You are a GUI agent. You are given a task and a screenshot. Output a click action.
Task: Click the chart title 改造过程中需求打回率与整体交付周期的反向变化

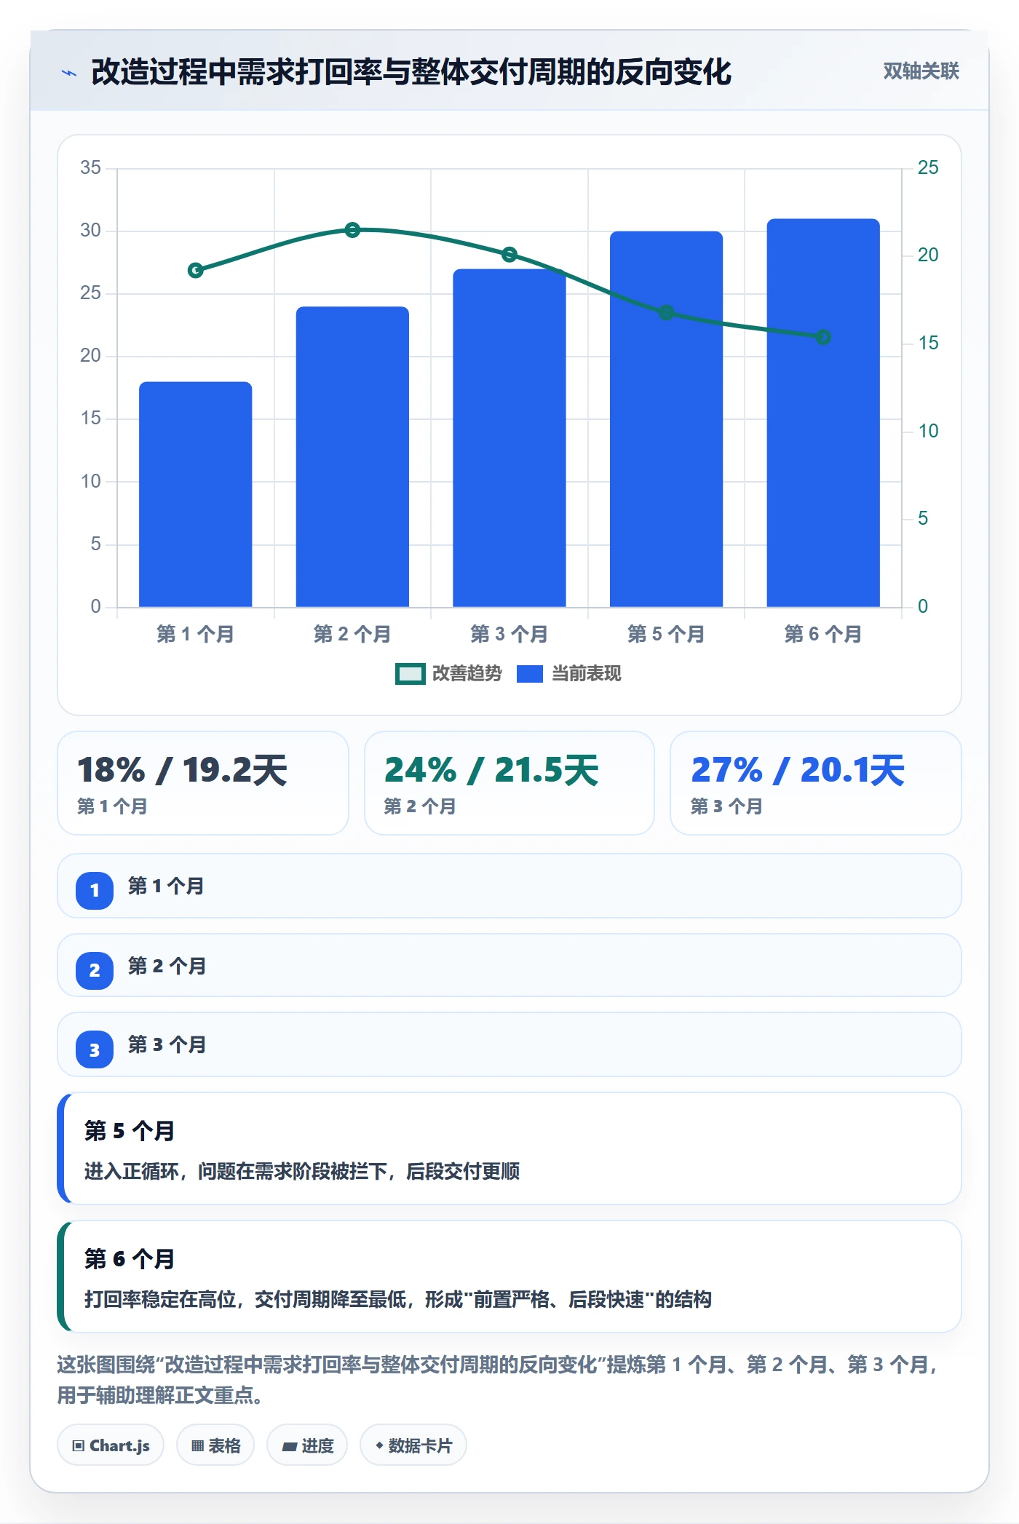[x=411, y=72]
